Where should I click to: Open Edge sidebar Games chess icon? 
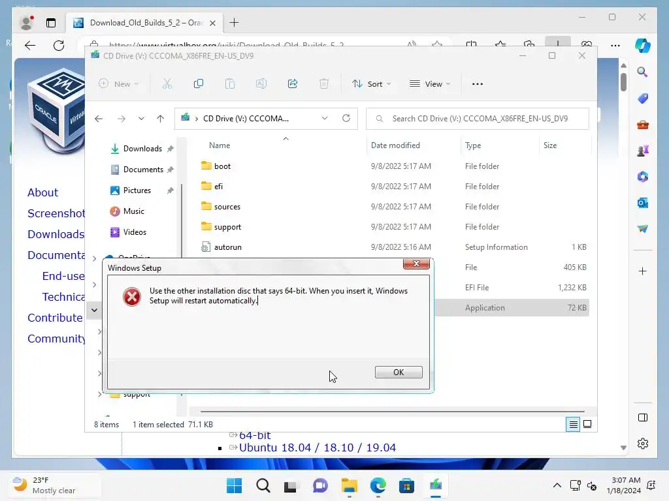click(x=643, y=151)
